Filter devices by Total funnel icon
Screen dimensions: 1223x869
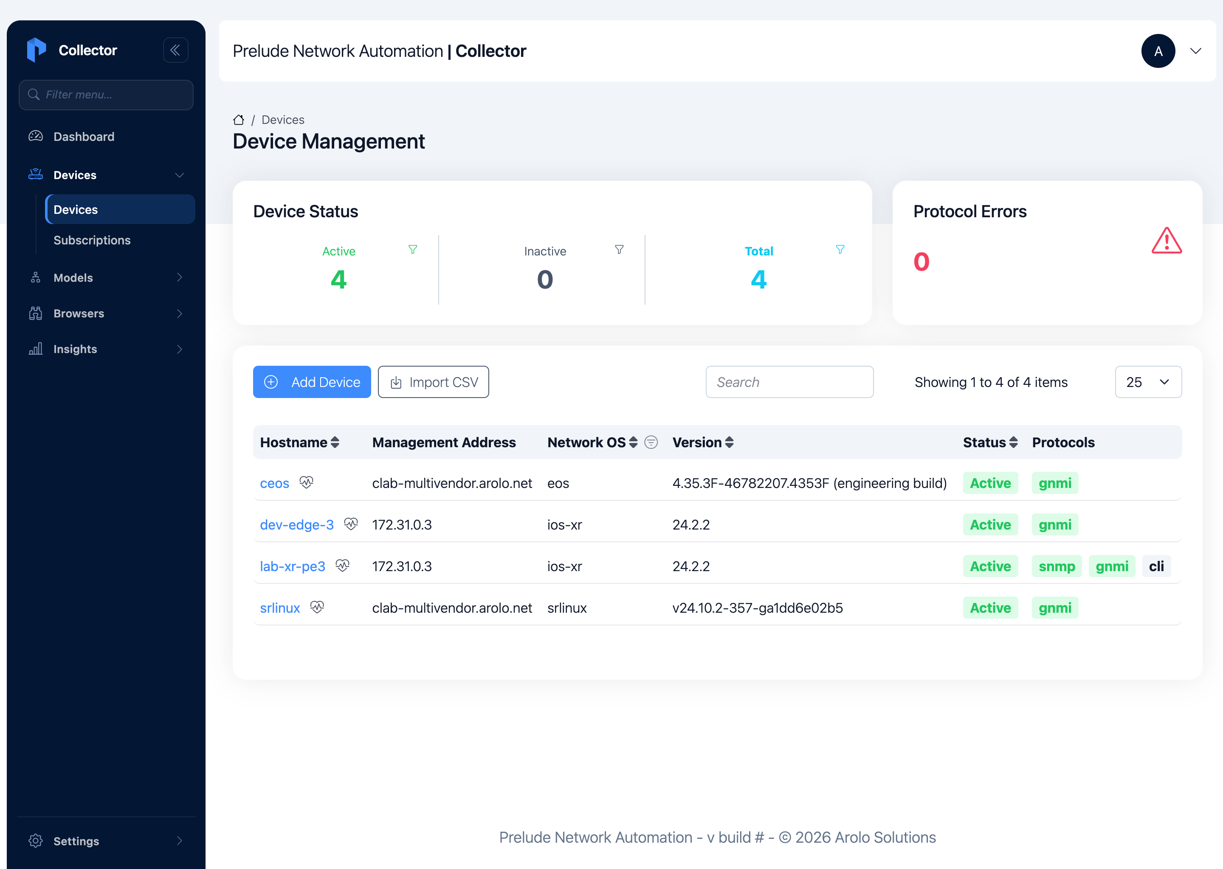840,250
